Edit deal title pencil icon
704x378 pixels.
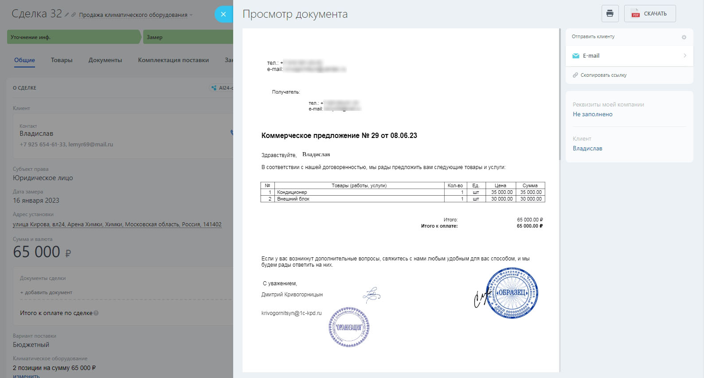pos(67,15)
